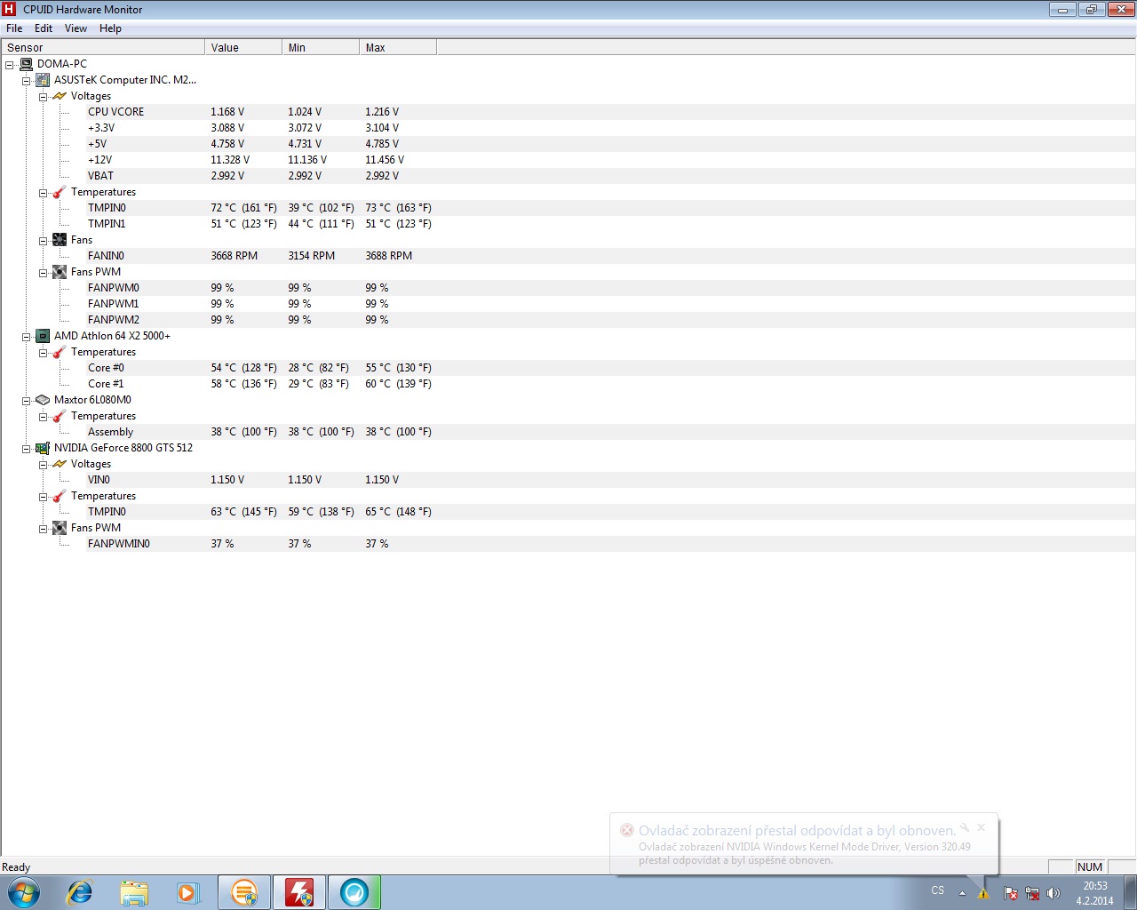Switch to the red lightning-bolt taskbar app
Viewport: 1137px width, 910px height.
point(299,892)
